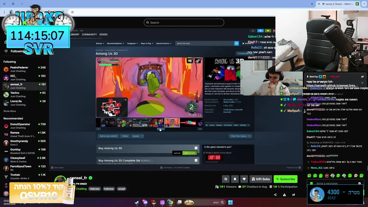Click the Gift Subs button
368x207 pixels.
pyautogui.click(x=261, y=179)
